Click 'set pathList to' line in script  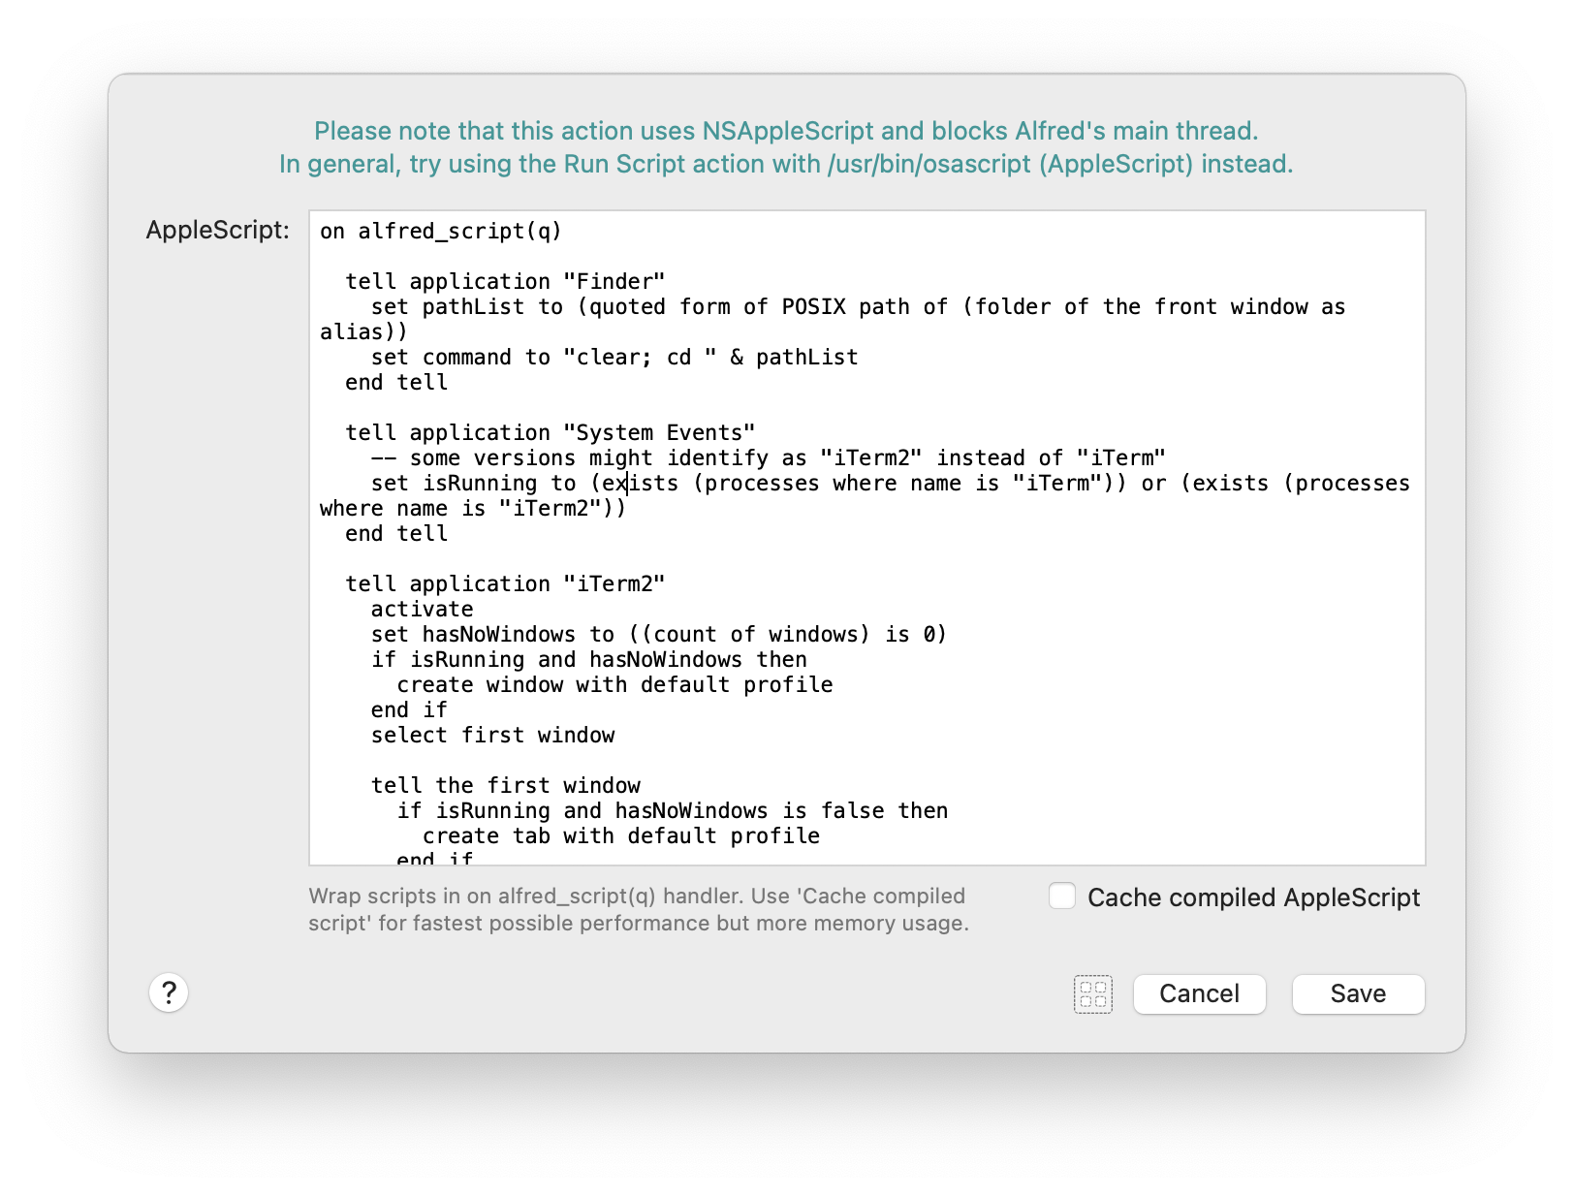(x=833, y=319)
